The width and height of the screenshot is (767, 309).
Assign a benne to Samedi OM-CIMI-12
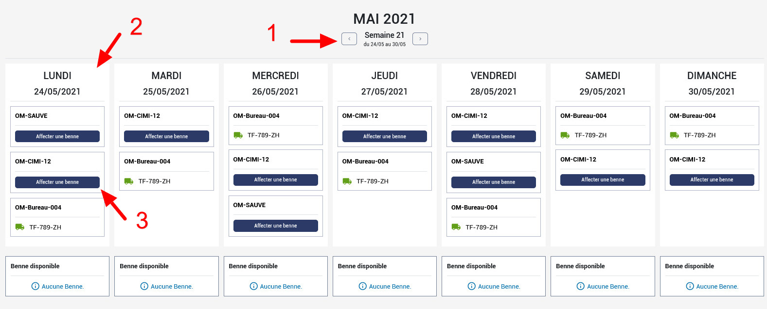pyautogui.click(x=603, y=180)
